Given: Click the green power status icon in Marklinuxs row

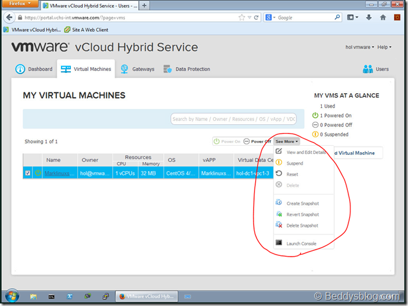Looking at the screenshot, I should (x=38, y=173).
